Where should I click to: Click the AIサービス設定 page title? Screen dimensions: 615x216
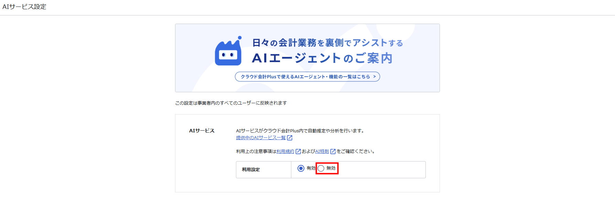(x=24, y=7)
